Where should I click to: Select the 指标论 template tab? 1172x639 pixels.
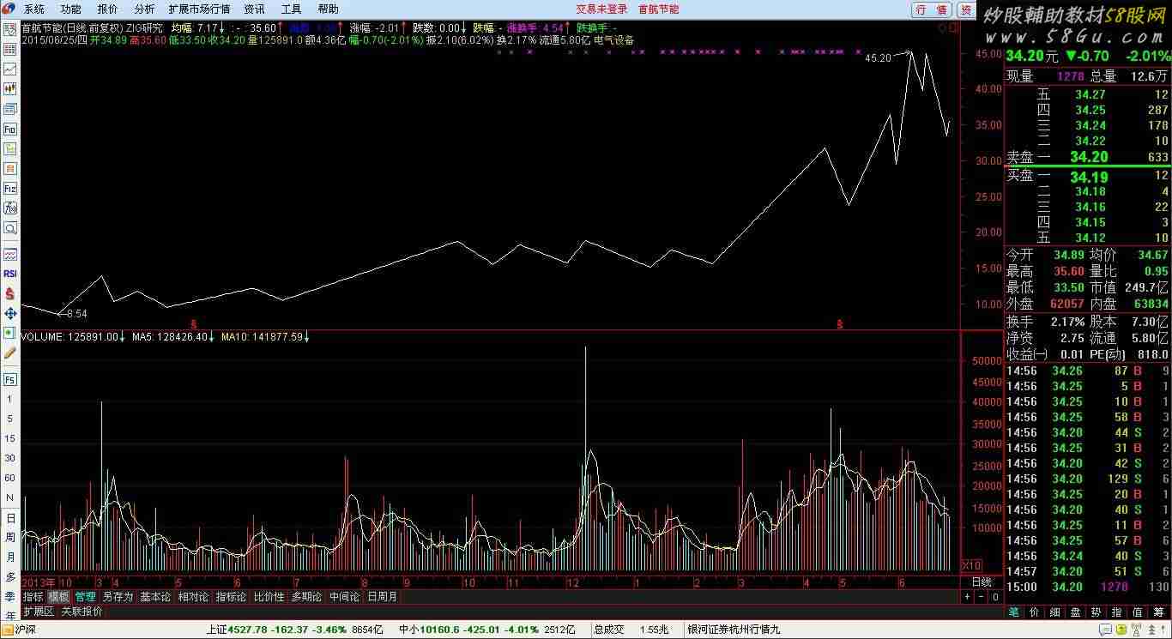coord(231,596)
